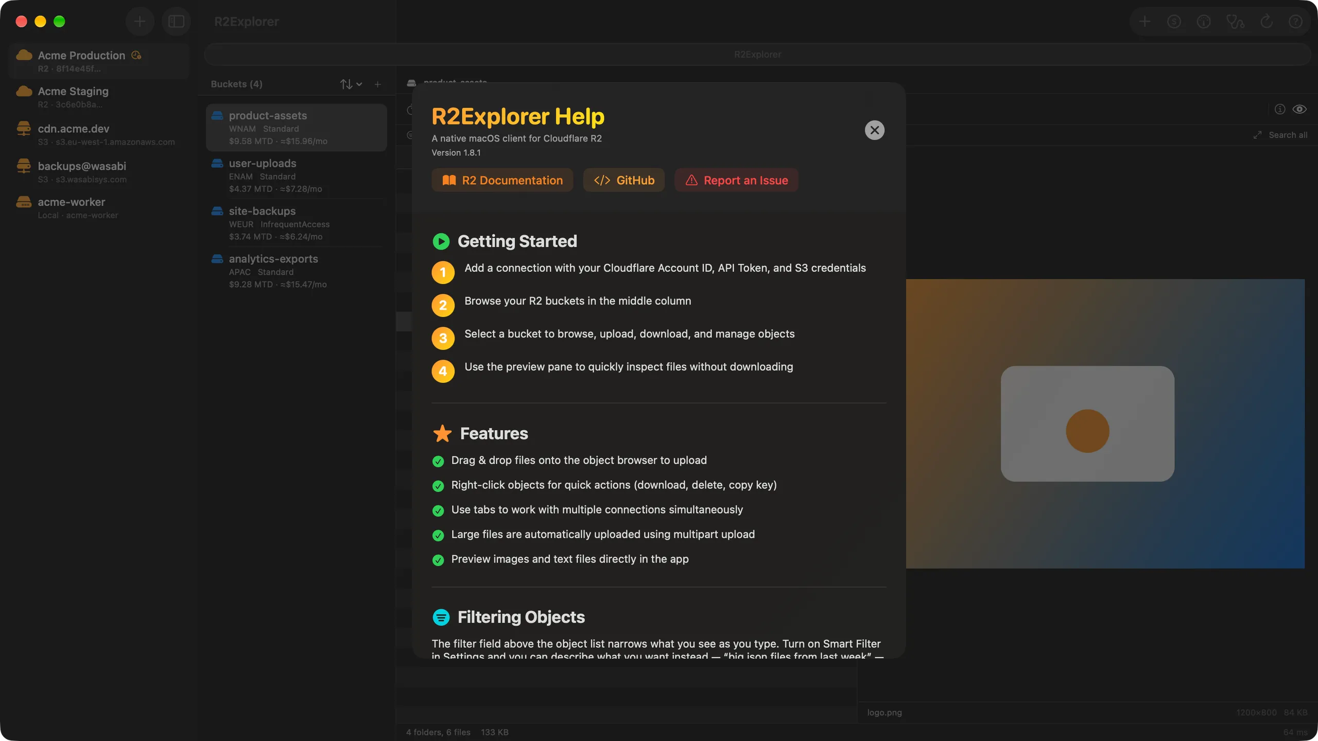The image size is (1318, 741).
Task: Add a new bucket with the plus icon
Action: 377,84
